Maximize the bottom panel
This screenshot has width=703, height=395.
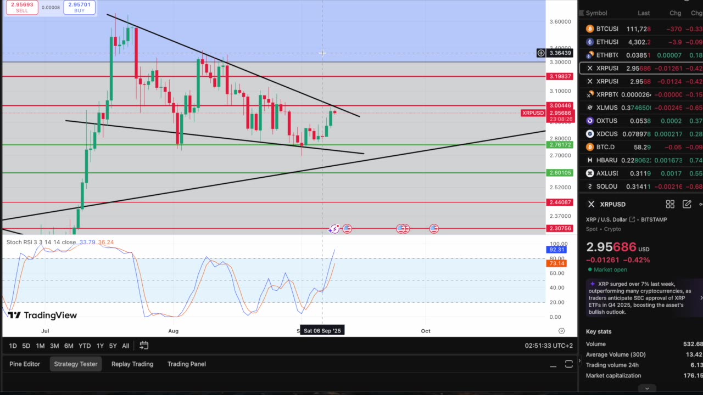[568, 364]
